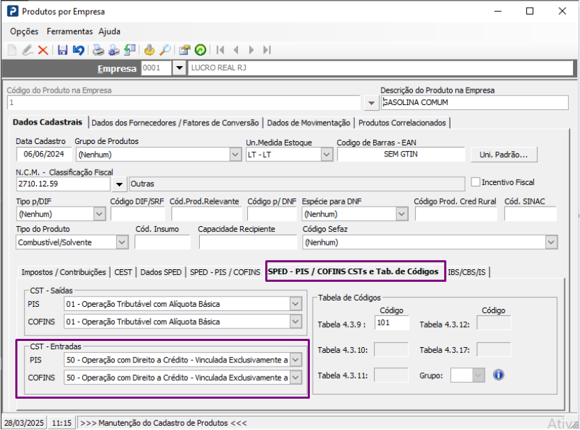The height and width of the screenshot is (430, 580).
Task: Click the red X delete icon
Action: [x=43, y=50]
